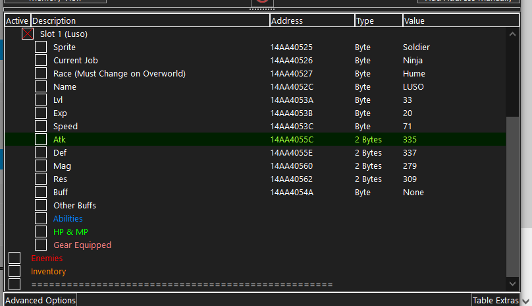The width and height of the screenshot is (532, 306).
Task: Freeze the Atk value checkbox
Action: click(41, 139)
